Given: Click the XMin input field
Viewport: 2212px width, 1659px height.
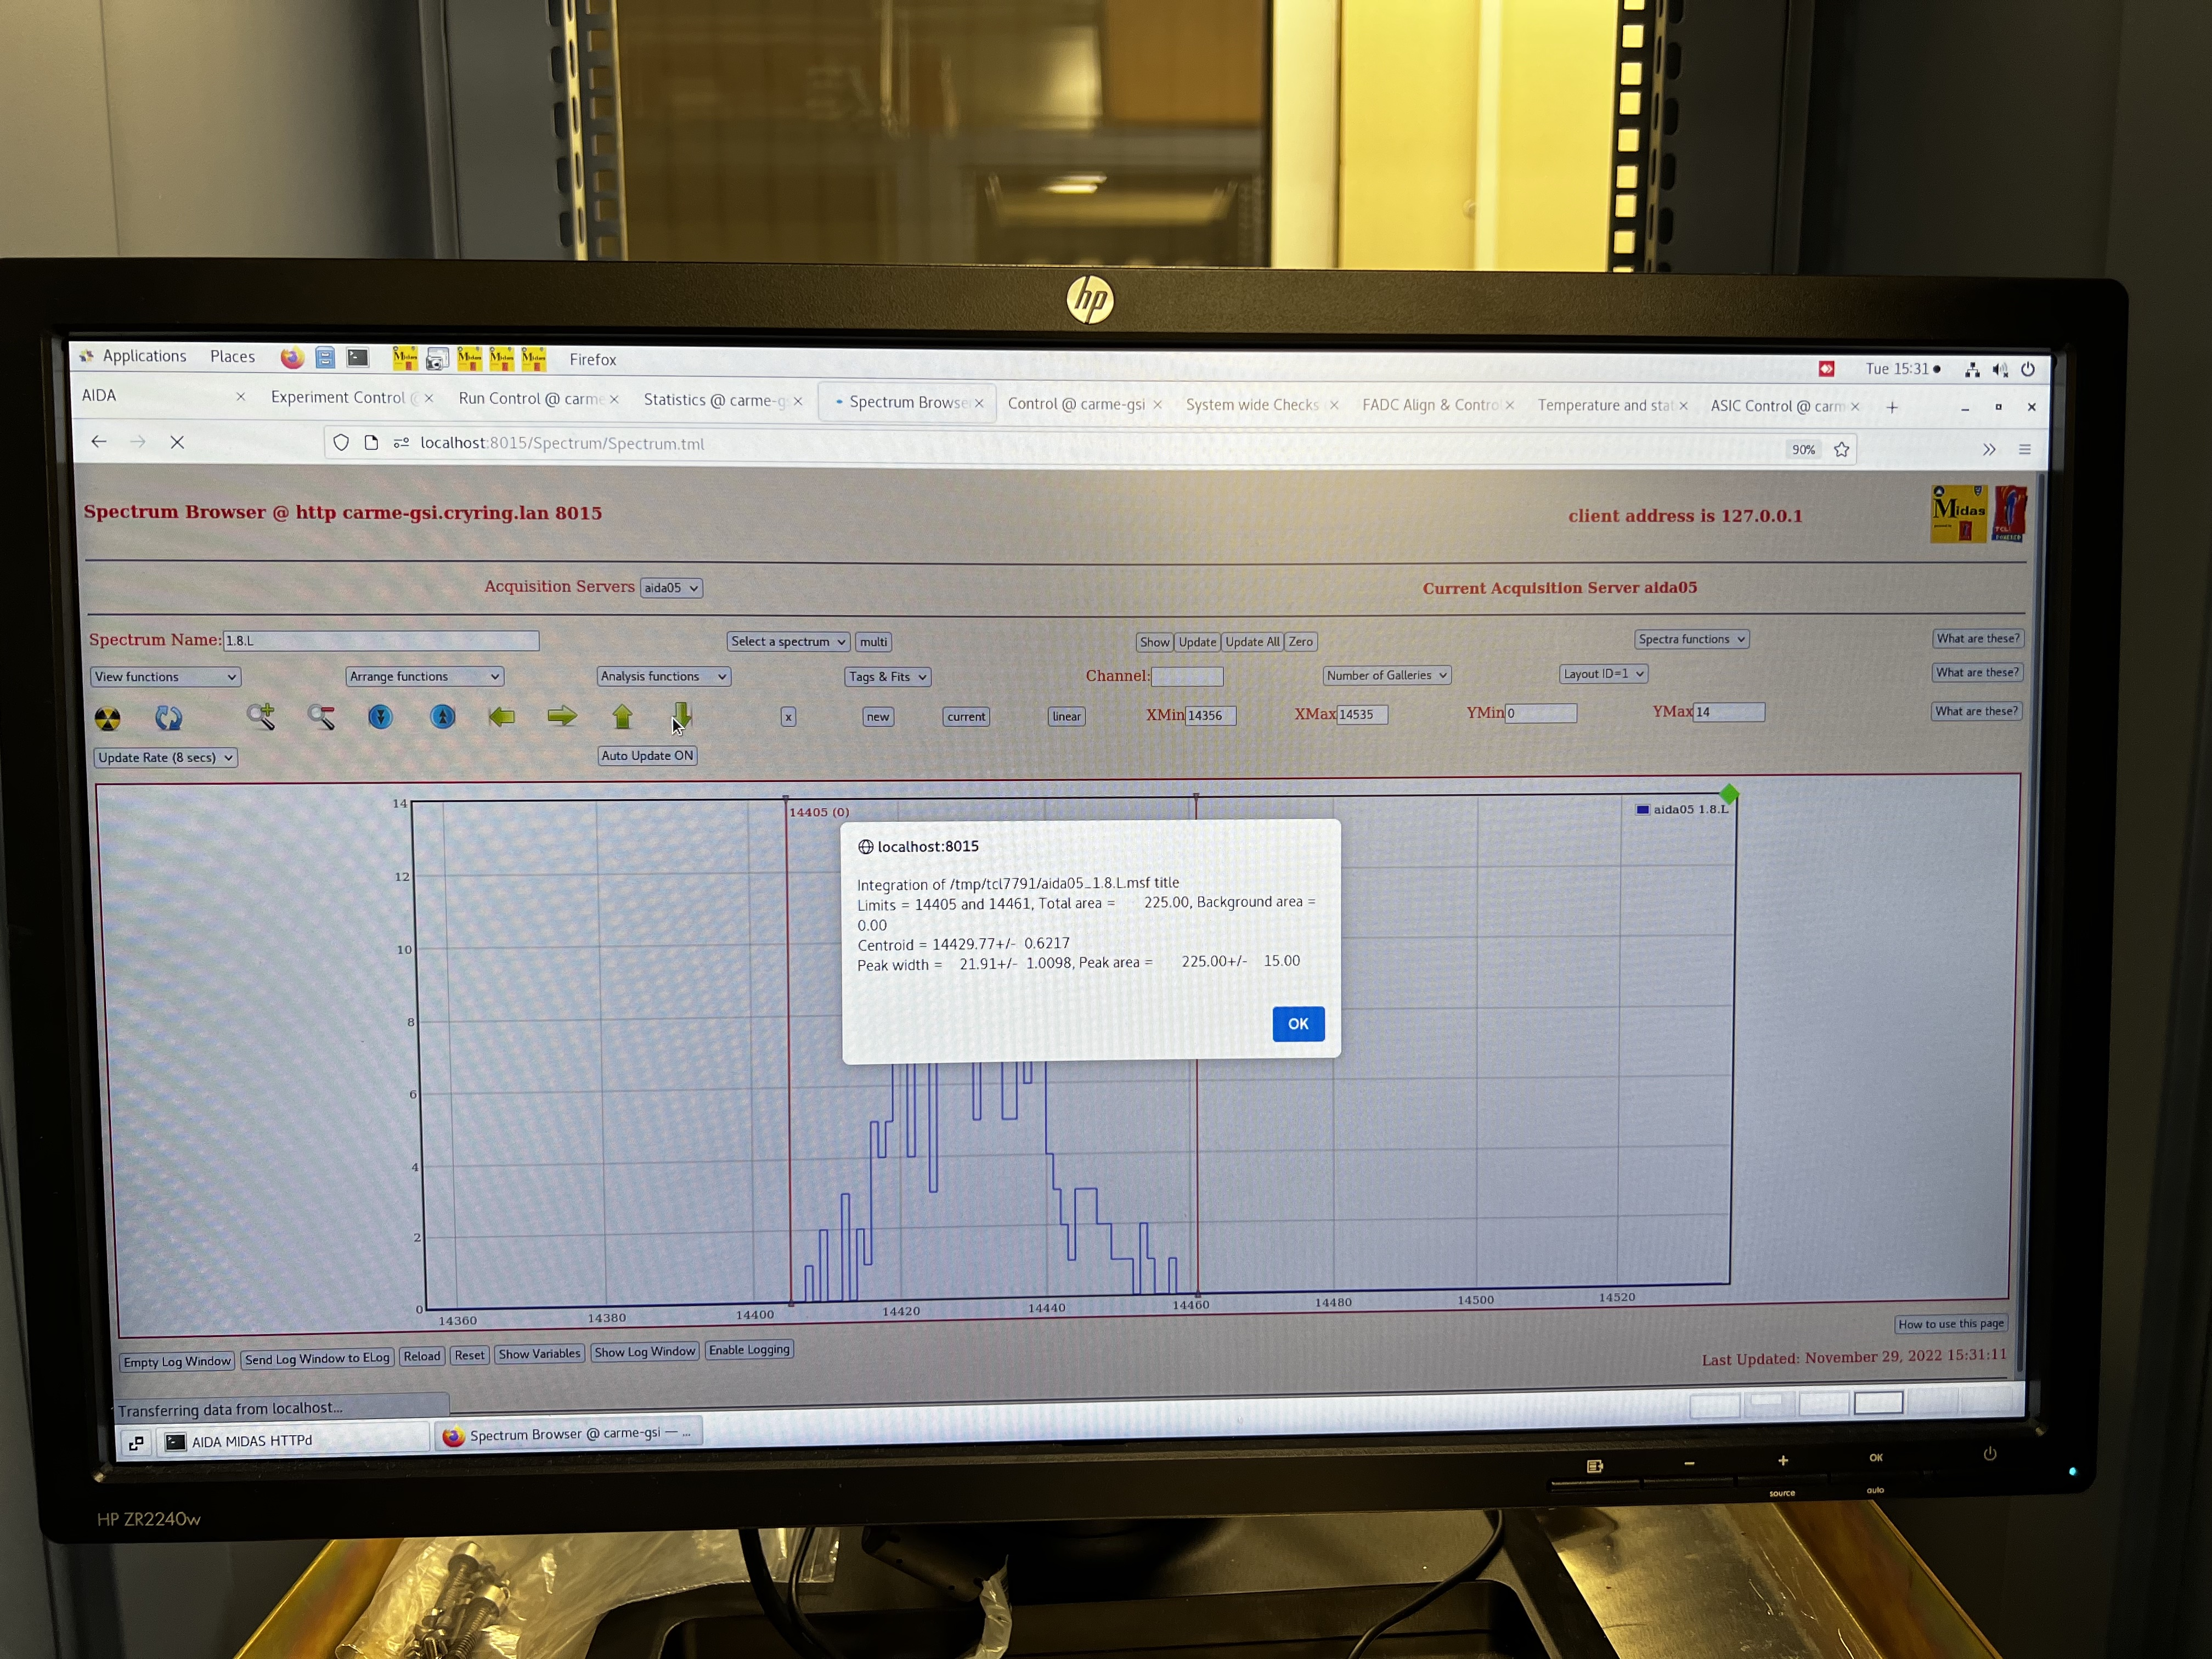Looking at the screenshot, I should (x=1210, y=716).
